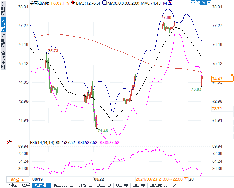Viewport: 234px width, 188px height.
Task: Click the crosshair layout icon at top right
Action: (x=193, y=3)
